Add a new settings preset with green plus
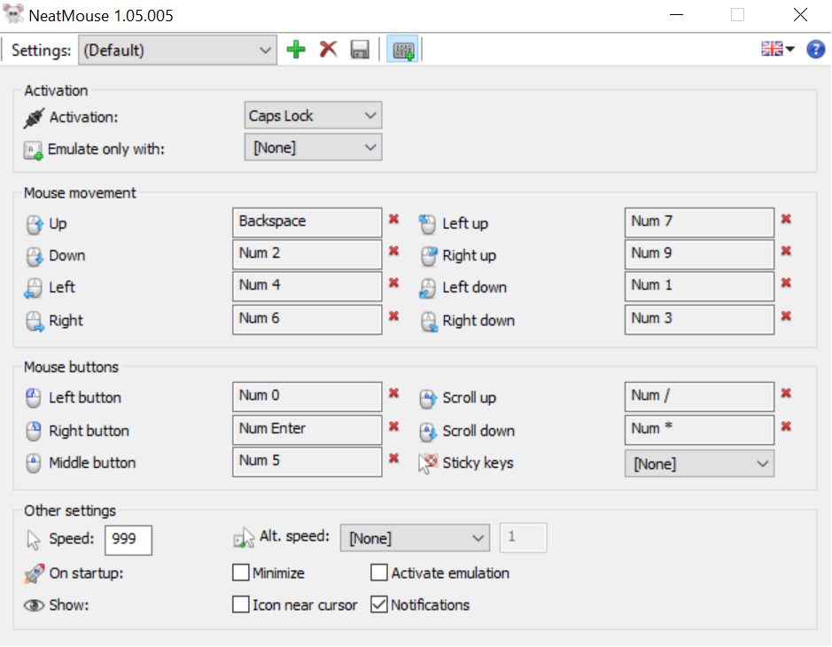 point(296,50)
